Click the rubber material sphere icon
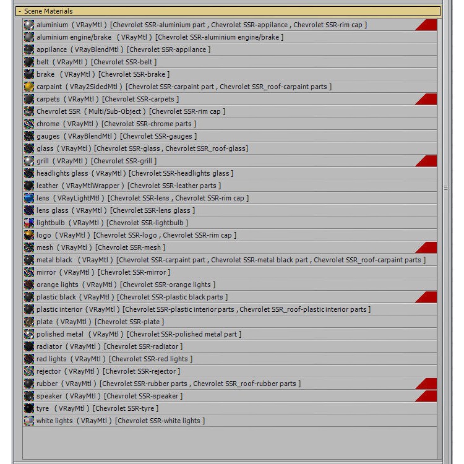Image resolution: width=464 pixels, height=464 pixels. coord(29,384)
